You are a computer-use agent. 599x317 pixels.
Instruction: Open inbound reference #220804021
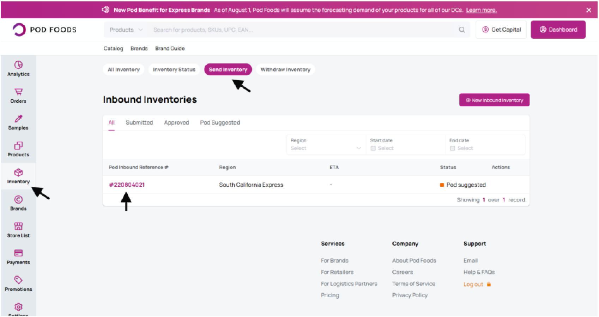(x=127, y=185)
